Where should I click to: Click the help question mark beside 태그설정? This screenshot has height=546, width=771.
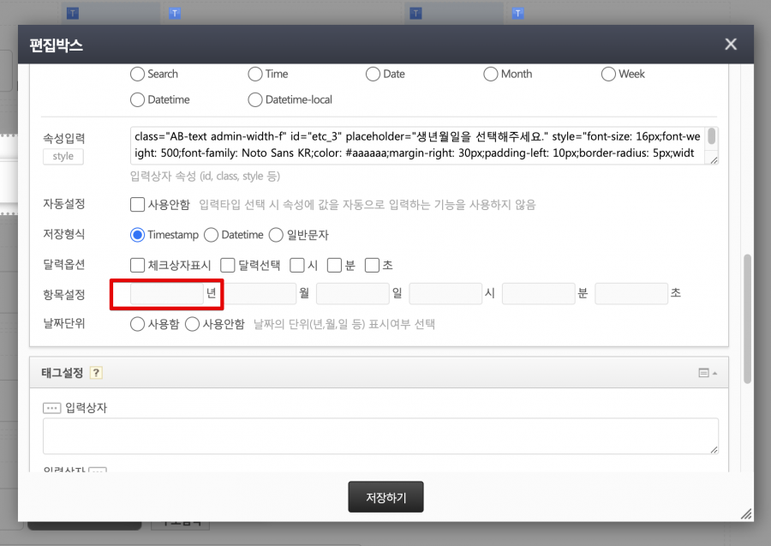pos(96,373)
